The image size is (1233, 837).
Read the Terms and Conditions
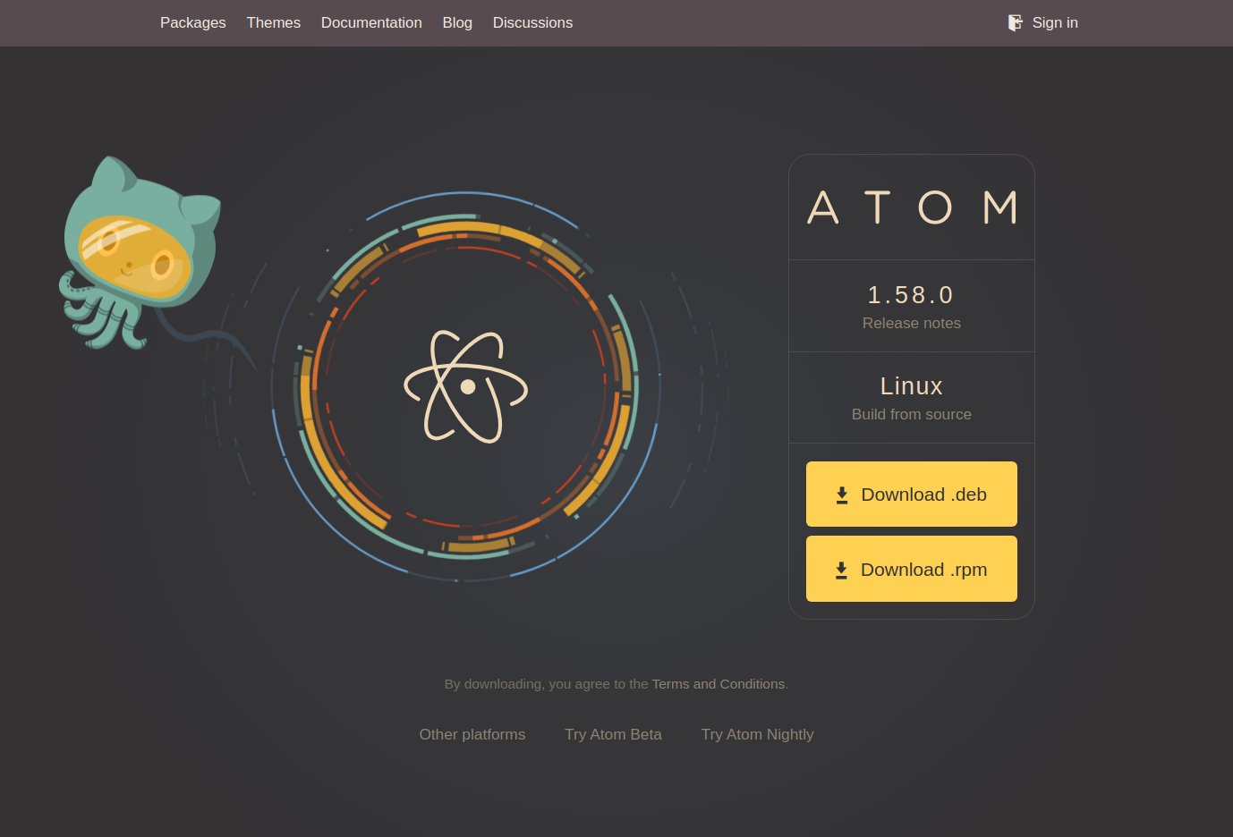(718, 684)
